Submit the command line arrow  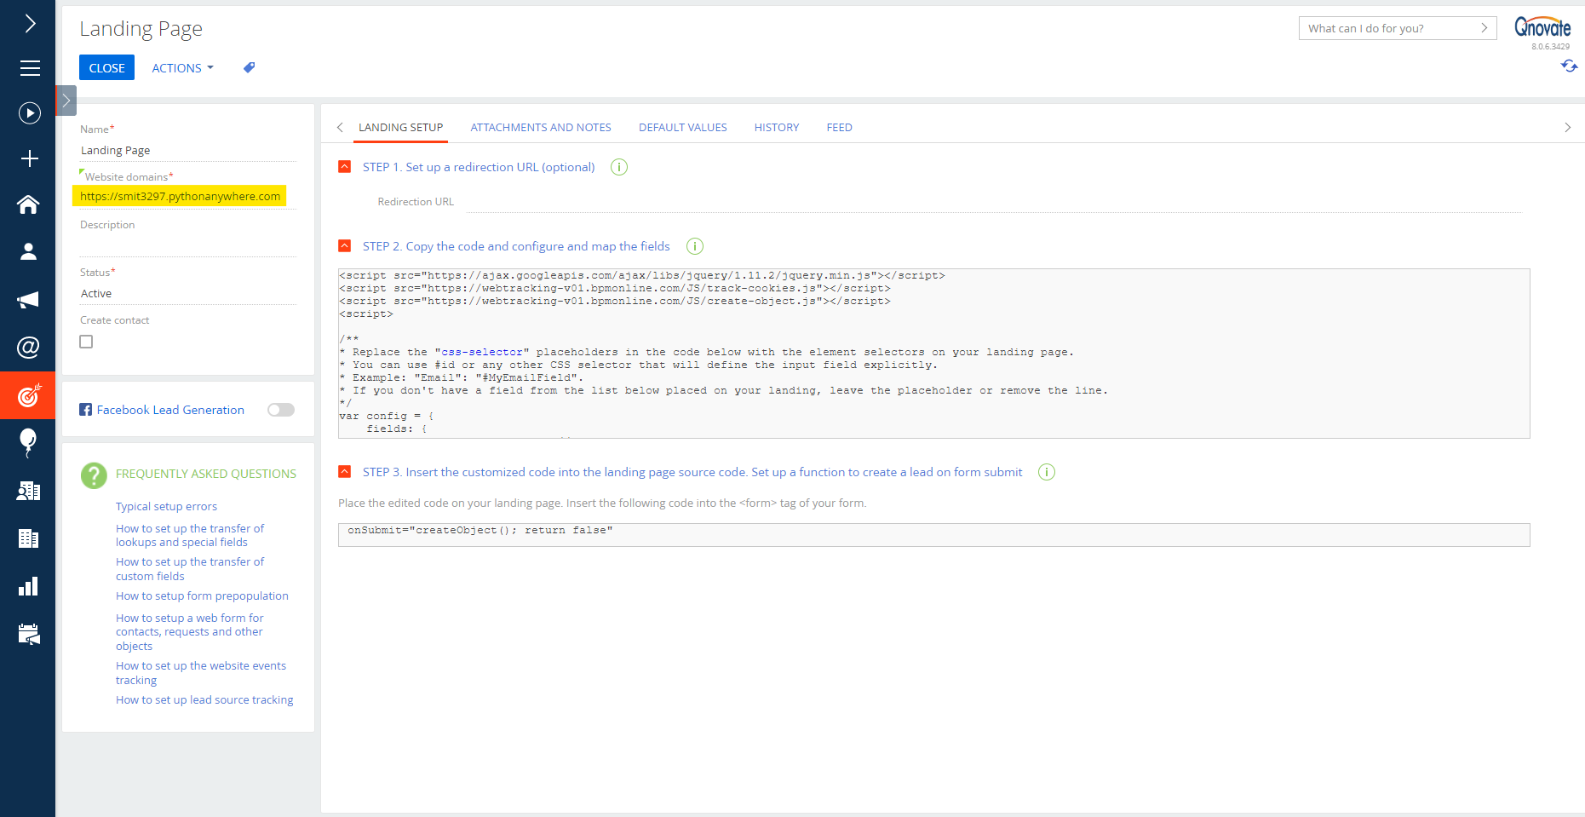tap(1484, 28)
